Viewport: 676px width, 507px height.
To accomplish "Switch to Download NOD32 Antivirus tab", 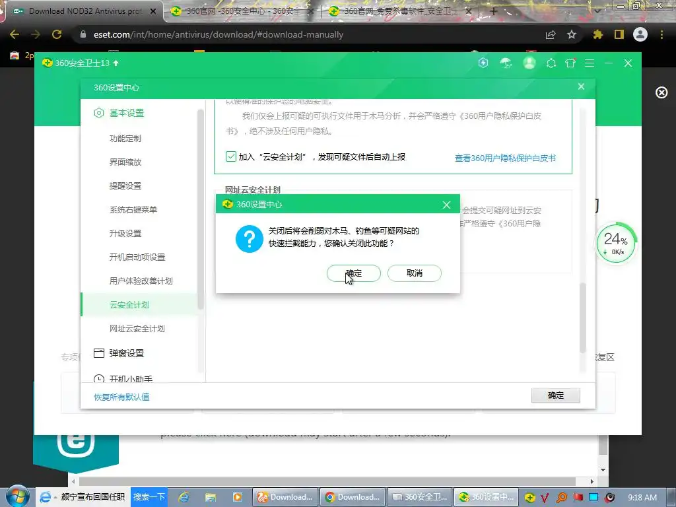I will click(84, 12).
